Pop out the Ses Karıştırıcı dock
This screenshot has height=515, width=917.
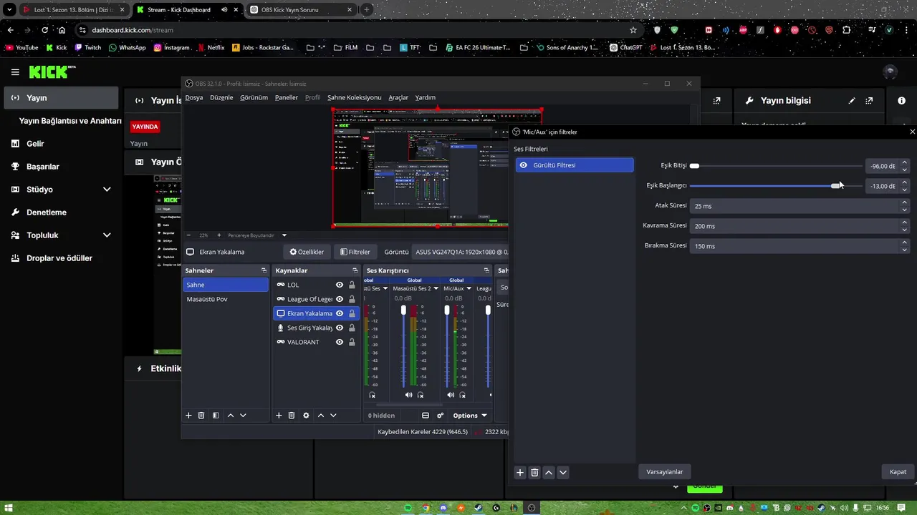[486, 270]
